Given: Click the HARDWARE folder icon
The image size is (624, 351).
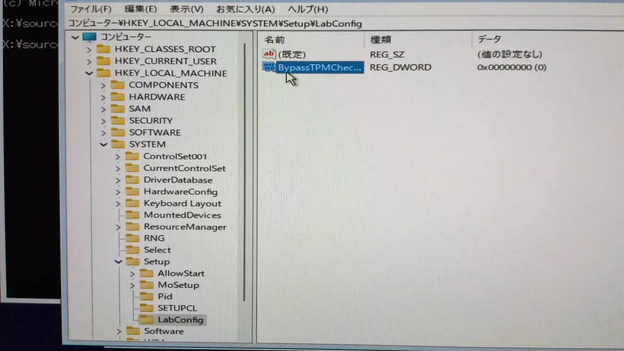Looking at the screenshot, I should click(x=117, y=97).
